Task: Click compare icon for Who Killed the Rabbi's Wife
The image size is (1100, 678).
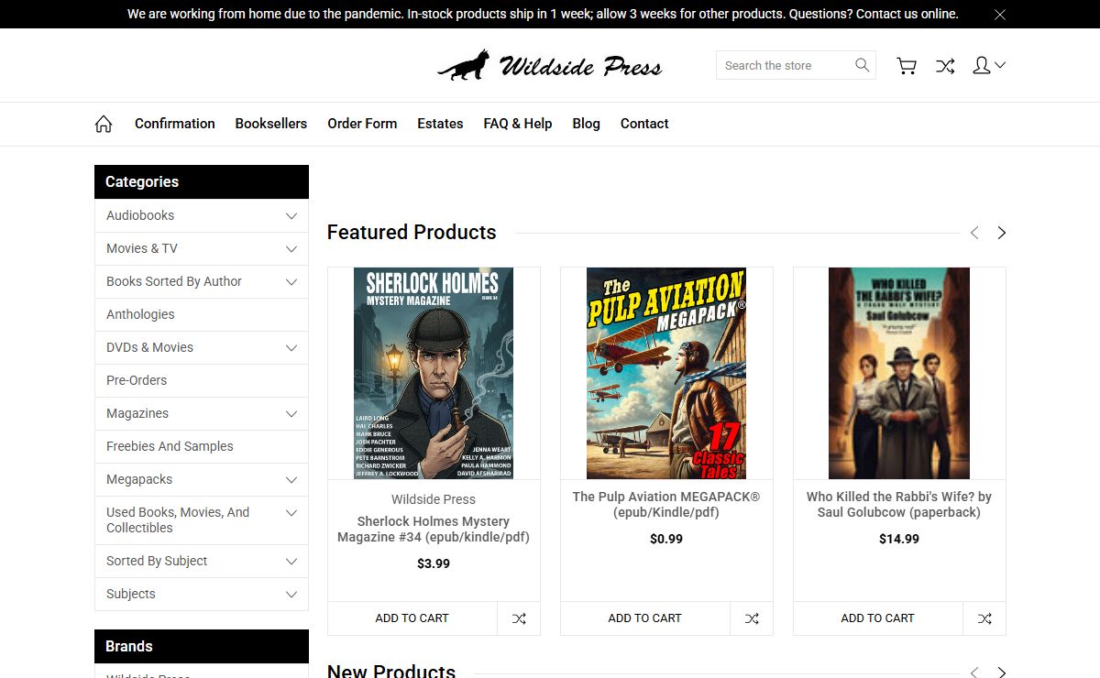Action: click(x=984, y=618)
